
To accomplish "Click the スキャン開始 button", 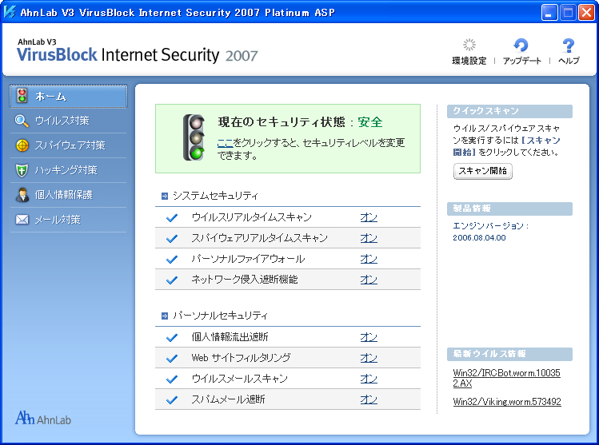I will click(483, 171).
